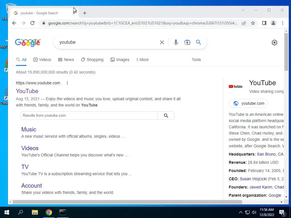Reload the Google search page

coord(32,23)
